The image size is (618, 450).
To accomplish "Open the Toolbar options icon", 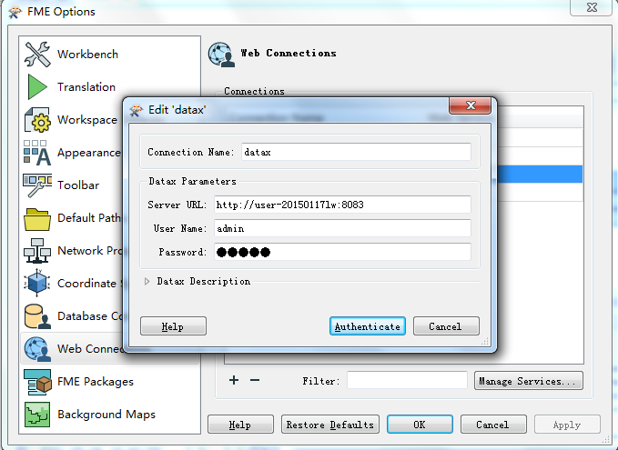I will click(37, 185).
